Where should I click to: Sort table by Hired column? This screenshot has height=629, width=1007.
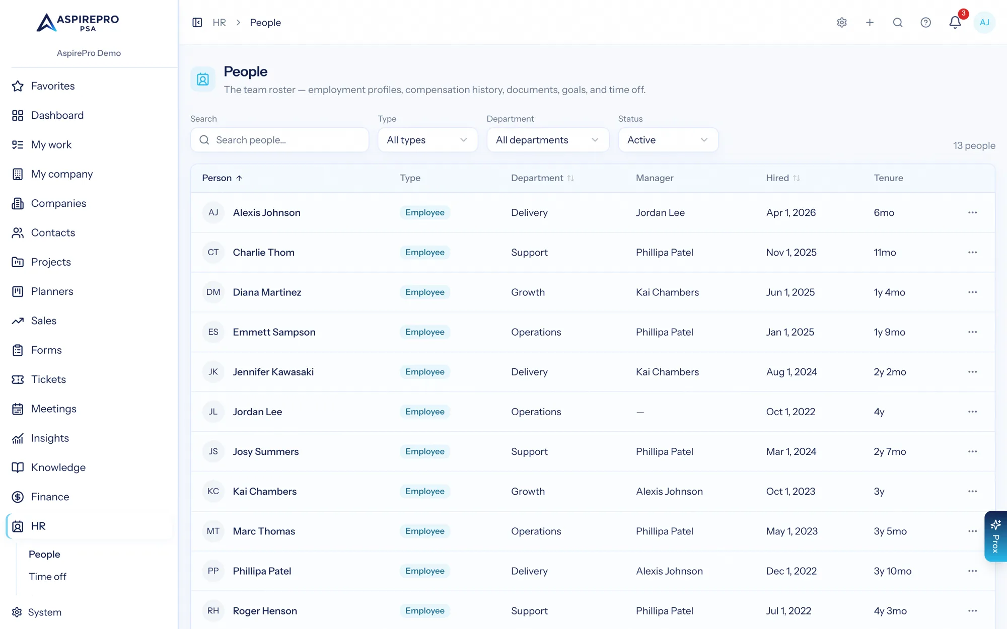tap(783, 178)
